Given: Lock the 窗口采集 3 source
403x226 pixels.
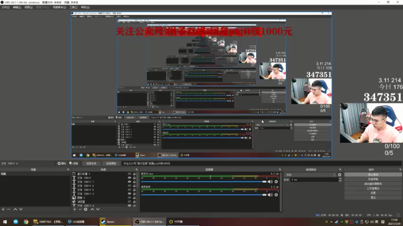Looking at the screenshot, I should click(134, 174).
